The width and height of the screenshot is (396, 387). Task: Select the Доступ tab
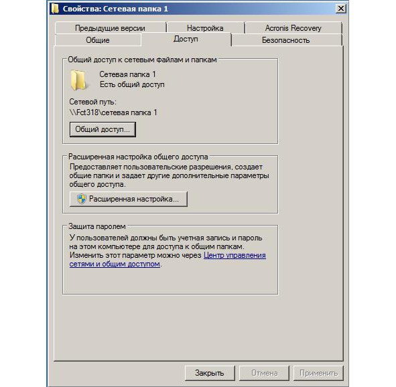(186, 40)
